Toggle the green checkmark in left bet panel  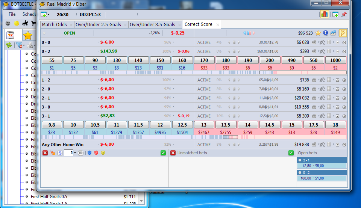click(x=163, y=153)
